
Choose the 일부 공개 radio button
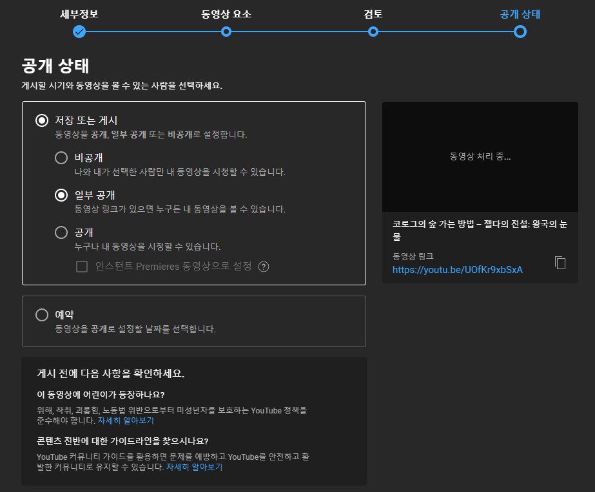tap(61, 195)
